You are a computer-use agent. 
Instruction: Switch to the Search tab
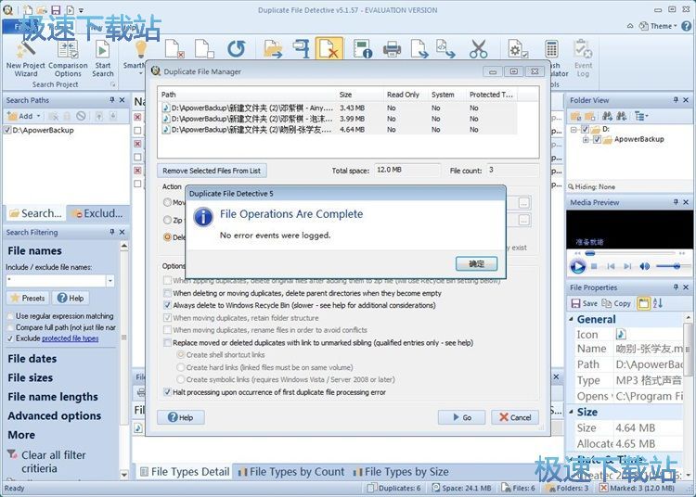click(35, 213)
